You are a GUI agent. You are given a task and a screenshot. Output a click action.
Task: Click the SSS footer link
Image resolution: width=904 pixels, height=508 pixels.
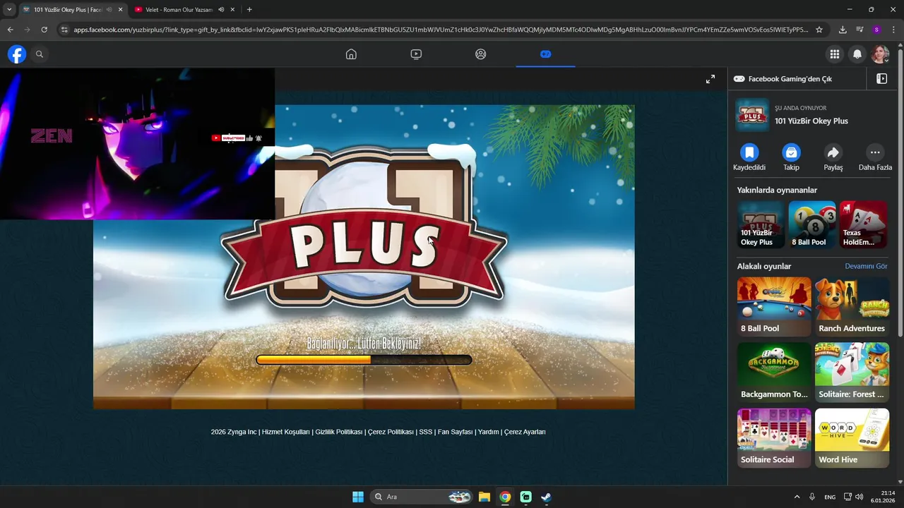425,432
